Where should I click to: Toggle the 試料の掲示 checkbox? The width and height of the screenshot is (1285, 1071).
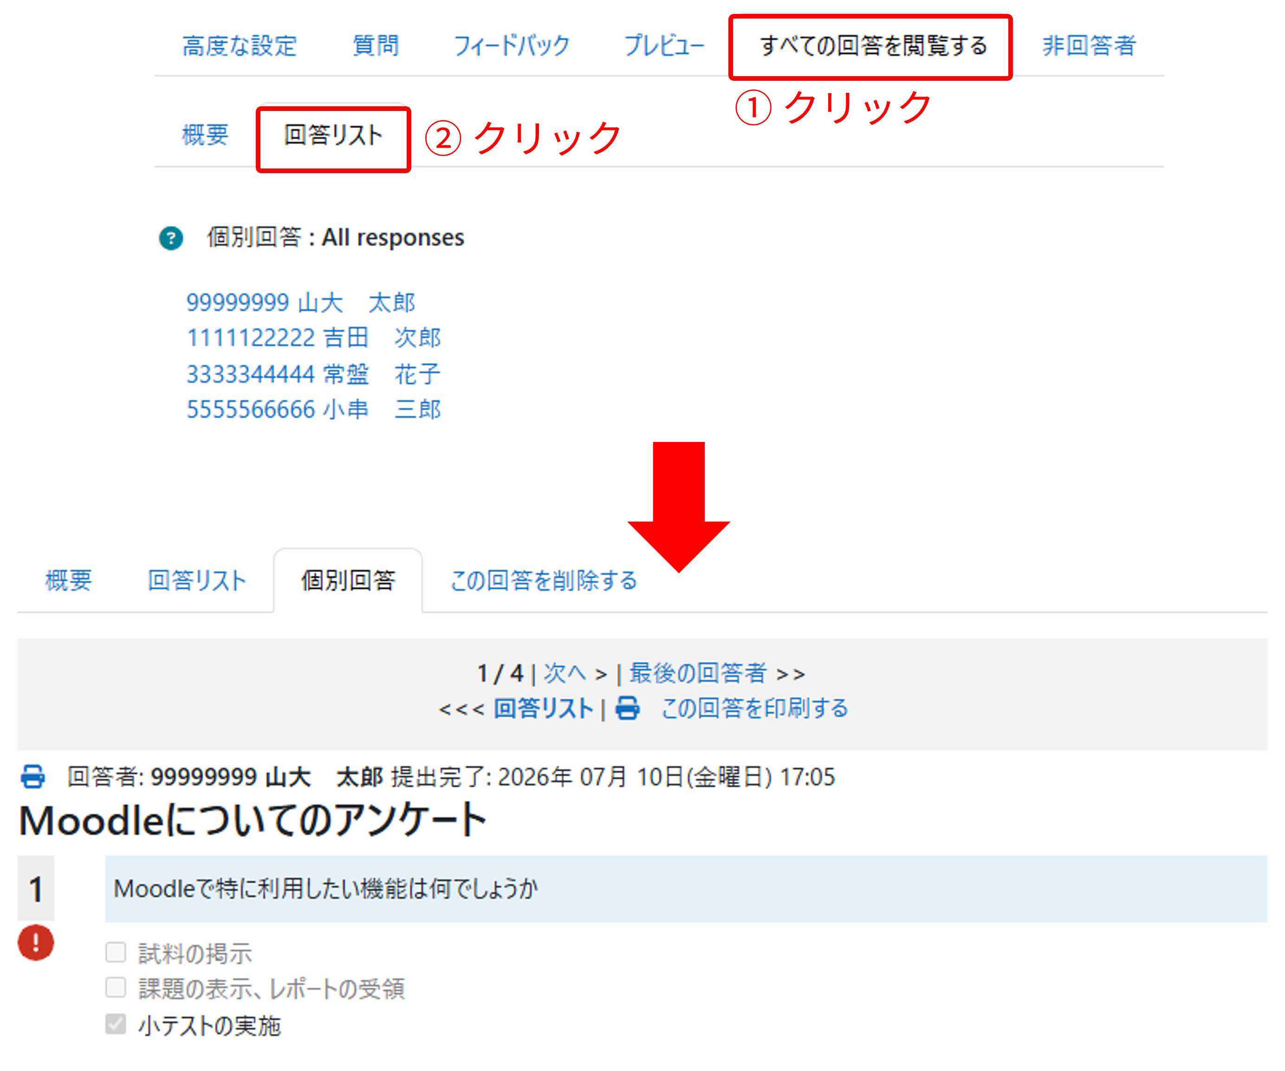click(116, 952)
